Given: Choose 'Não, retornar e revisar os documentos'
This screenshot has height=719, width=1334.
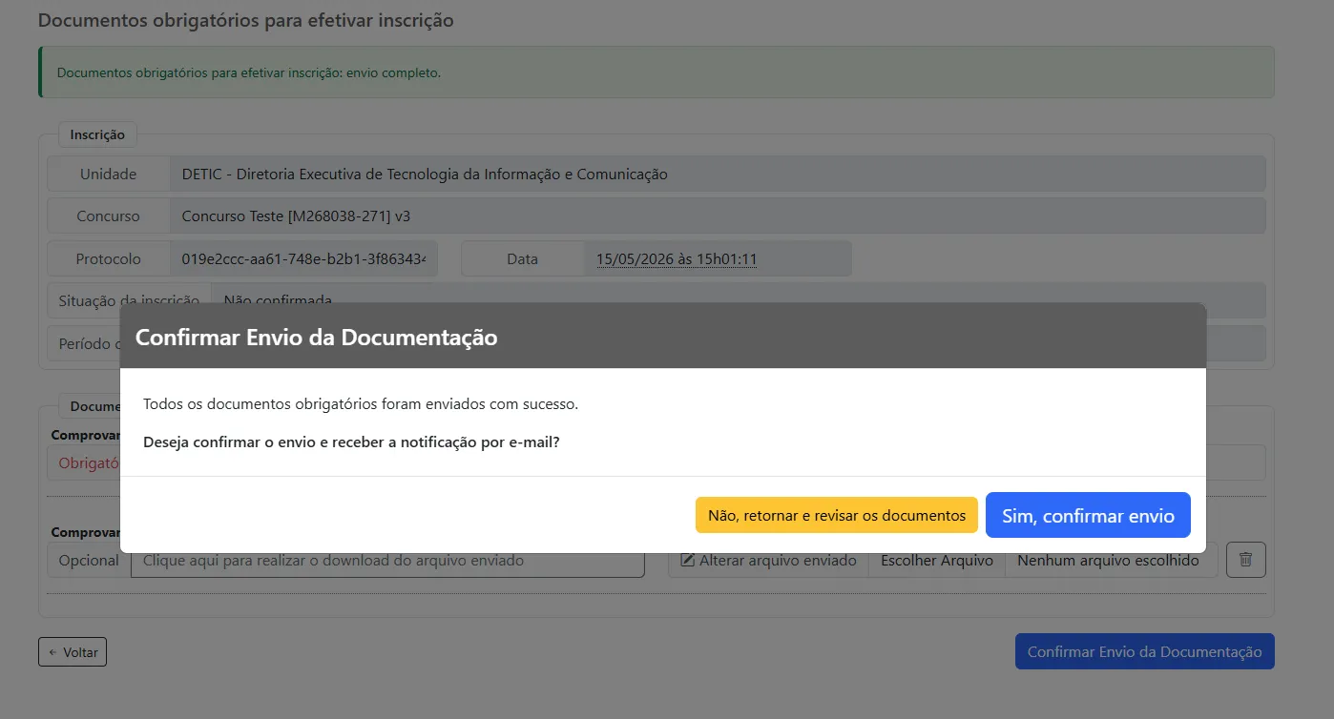Looking at the screenshot, I should pyautogui.click(x=837, y=515).
